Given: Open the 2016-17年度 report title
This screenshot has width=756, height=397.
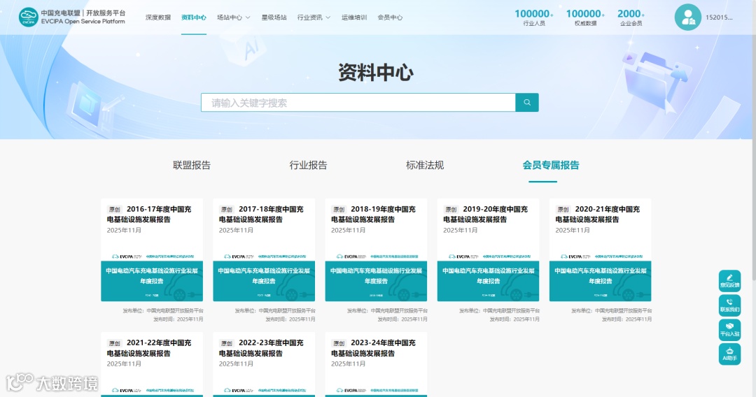Looking at the screenshot, I should (149, 214).
